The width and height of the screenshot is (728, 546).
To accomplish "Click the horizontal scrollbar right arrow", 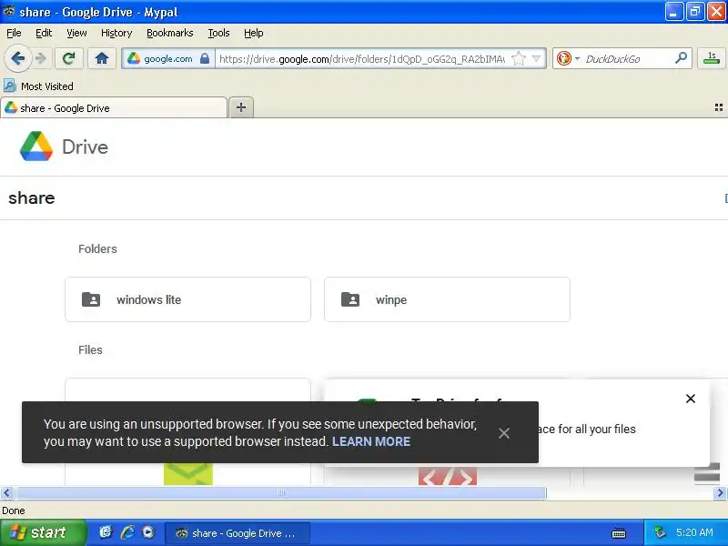I will coord(720,492).
